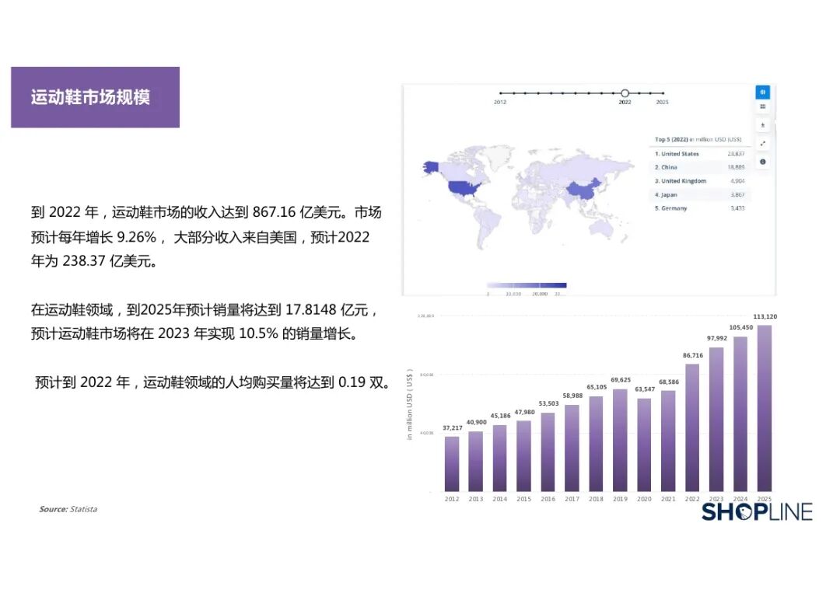Click the 2016 bar labeled 53,503

pos(548,452)
